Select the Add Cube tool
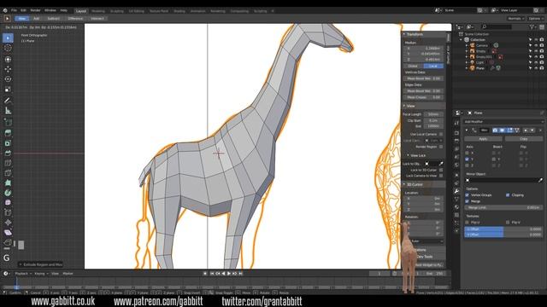 pyautogui.click(x=8, y=122)
